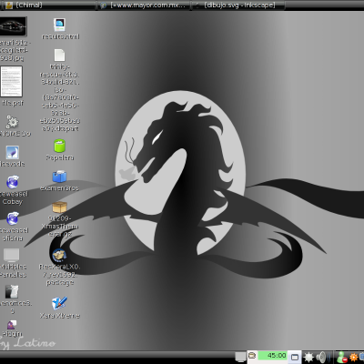Open the volume speaker tray icon
364x364 pixels.
(322, 357)
